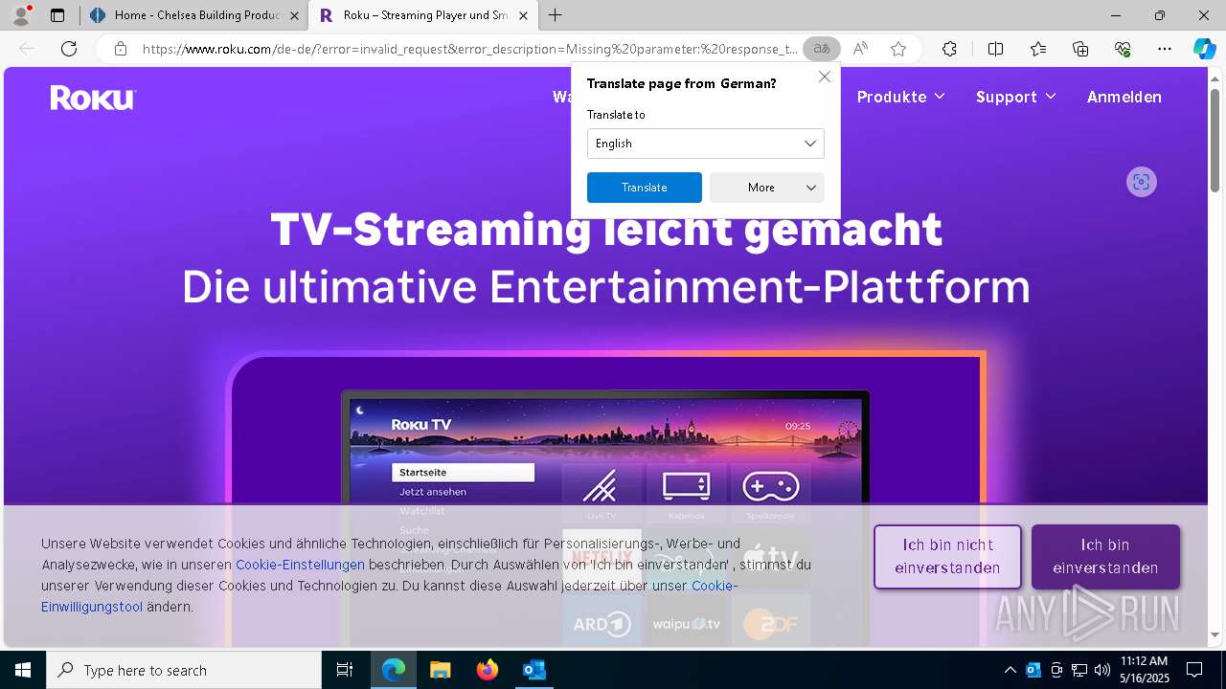Open the Cookie-Einwilligungstool link

pyautogui.click(x=390, y=596)
